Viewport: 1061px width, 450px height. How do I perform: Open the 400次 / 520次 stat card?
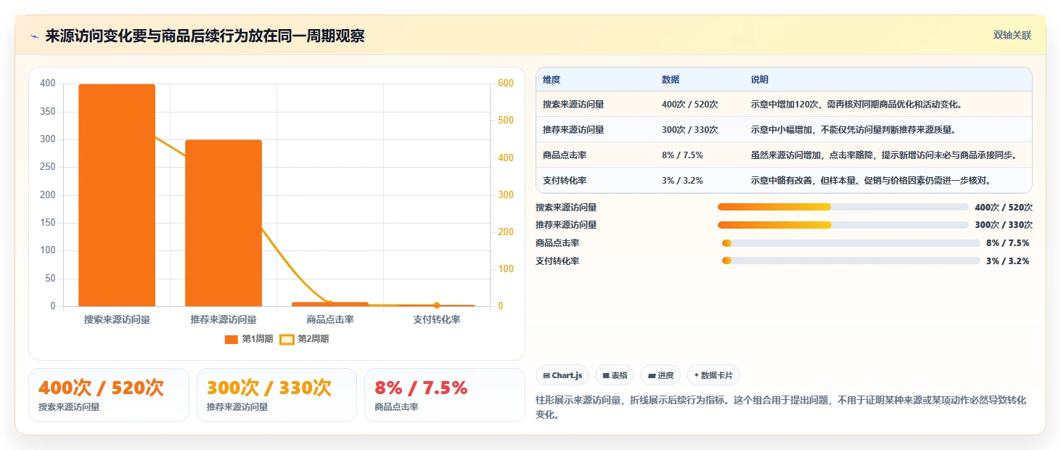(109, 395)
